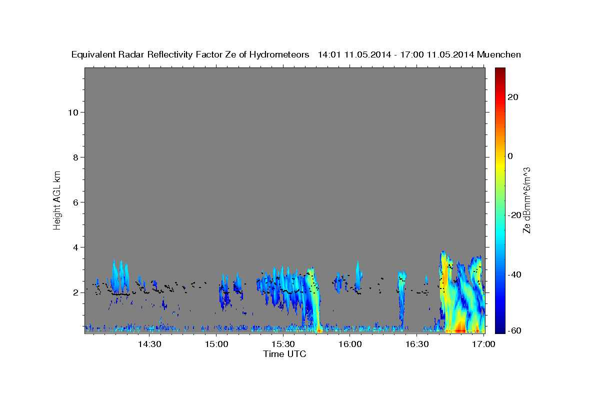Click the 'Ze dBmm^6/m^3' colorbar label
The width and height of the screenshot is (600, 400).
pyautogui.click(x=526, y=200)
